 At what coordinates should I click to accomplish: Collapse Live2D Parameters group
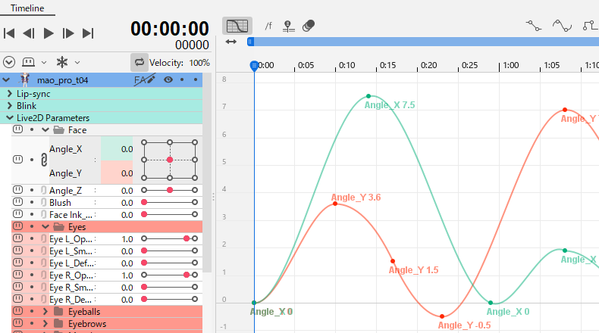coord(10,118)
